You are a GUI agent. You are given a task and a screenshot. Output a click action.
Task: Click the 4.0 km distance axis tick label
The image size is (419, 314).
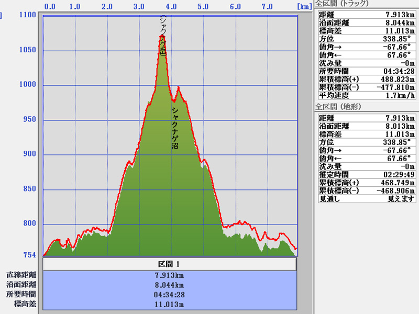[171, 7]
